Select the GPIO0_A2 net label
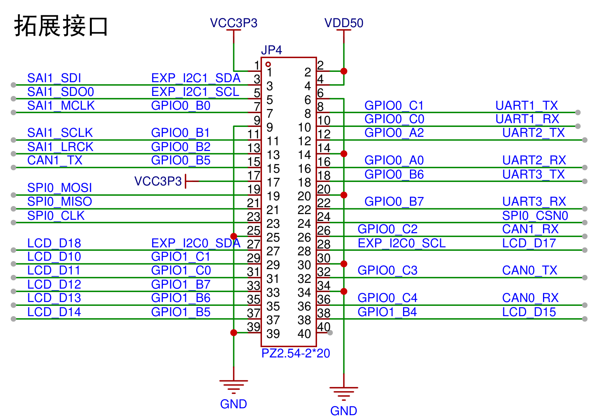Screen dimensions: 600x419 click(394, 133)
